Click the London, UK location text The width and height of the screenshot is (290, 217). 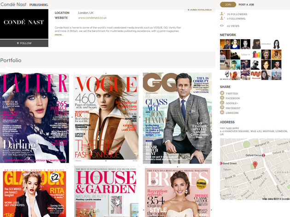86,13
